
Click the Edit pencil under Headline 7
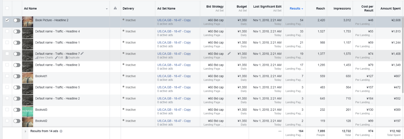pos(59,58)
